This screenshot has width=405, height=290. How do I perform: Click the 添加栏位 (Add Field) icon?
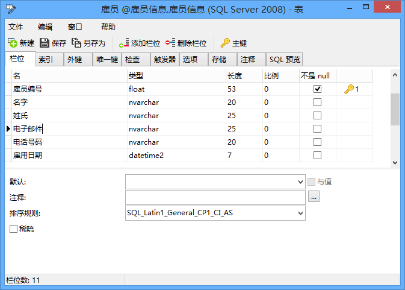point(124,43)
